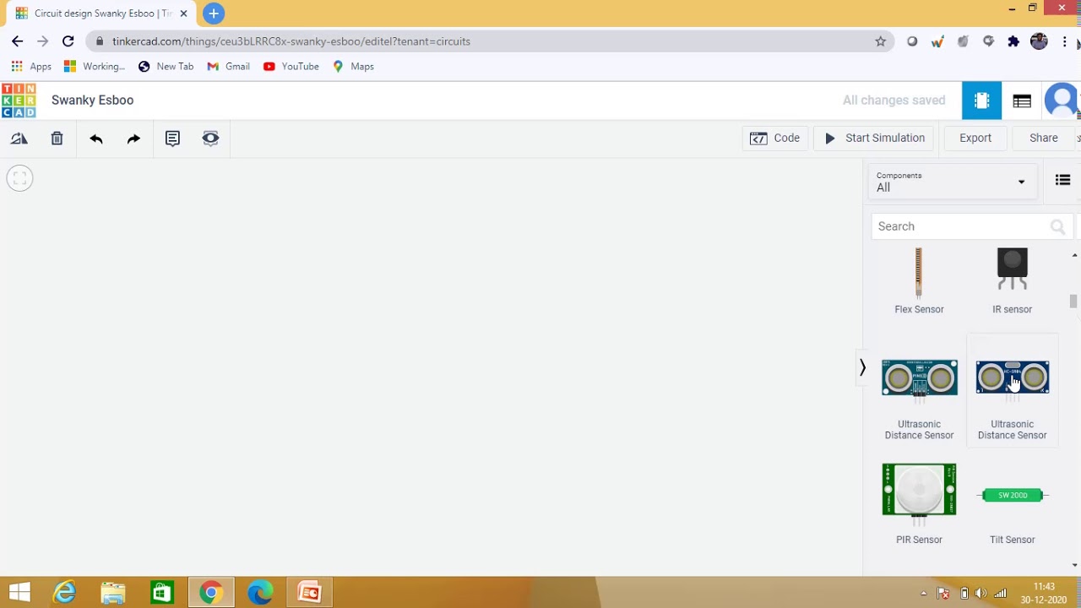Open Windows Start menu

pyautogui.click(x=19, y=593)
